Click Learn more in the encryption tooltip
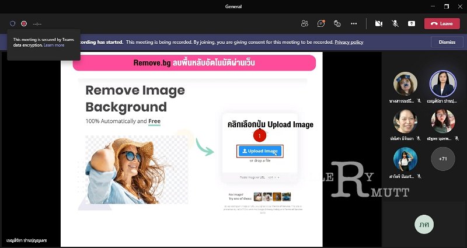467x248 pixels. (54, 46)
